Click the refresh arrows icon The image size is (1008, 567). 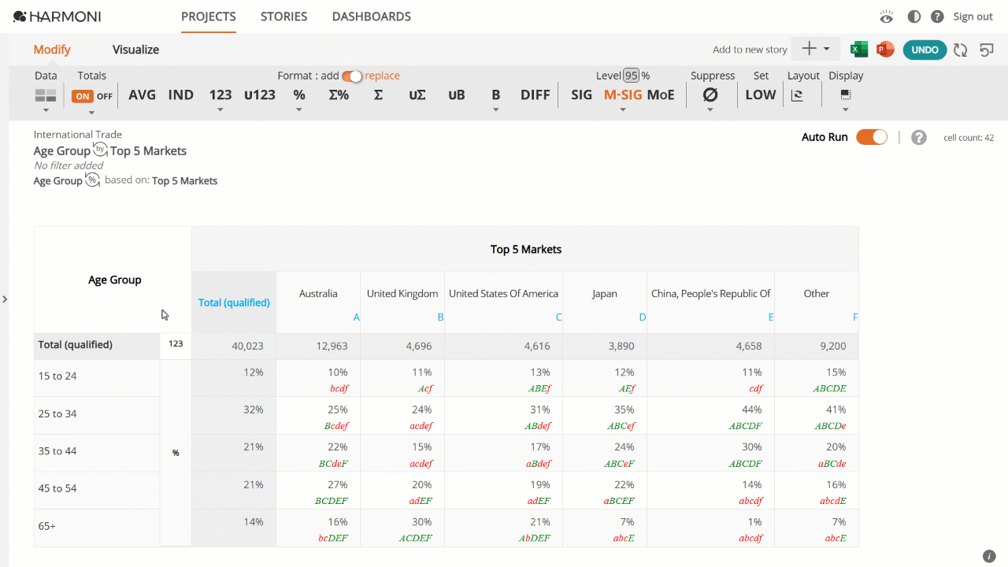point(960,50)
